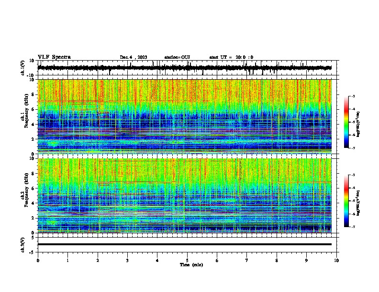Click the "log(PSD)" label of upper color bar
The width and height of the screenshot is (379, 292).
pyautogui.click(x=358, y=125)
